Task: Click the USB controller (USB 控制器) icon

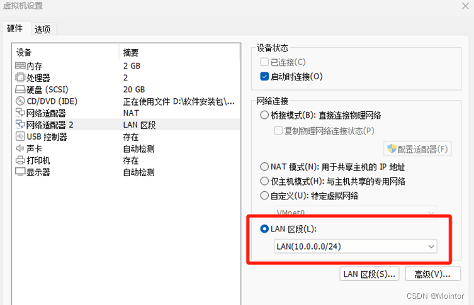Action: click(x=20, y=137)
